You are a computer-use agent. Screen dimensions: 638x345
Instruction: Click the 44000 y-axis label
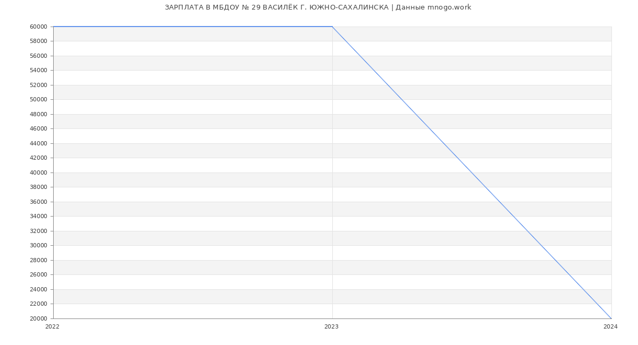(39, 143)
